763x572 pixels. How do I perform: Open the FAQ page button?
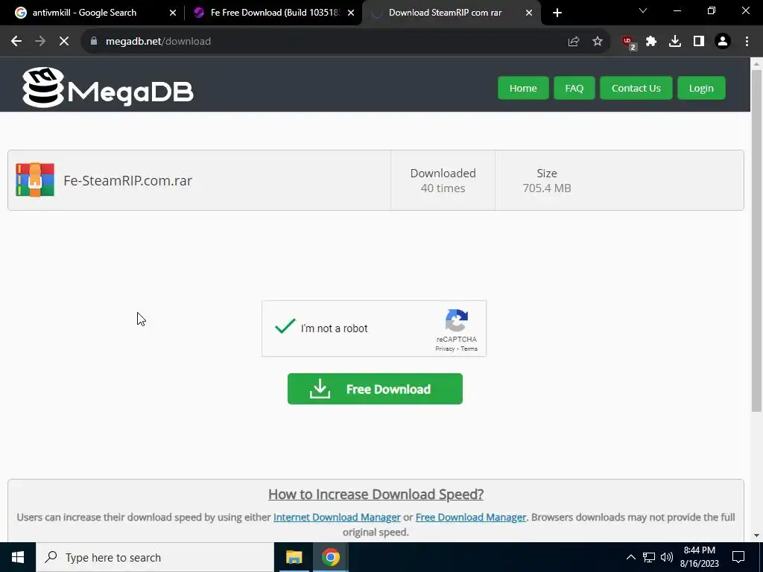click(x=574, y=88)
